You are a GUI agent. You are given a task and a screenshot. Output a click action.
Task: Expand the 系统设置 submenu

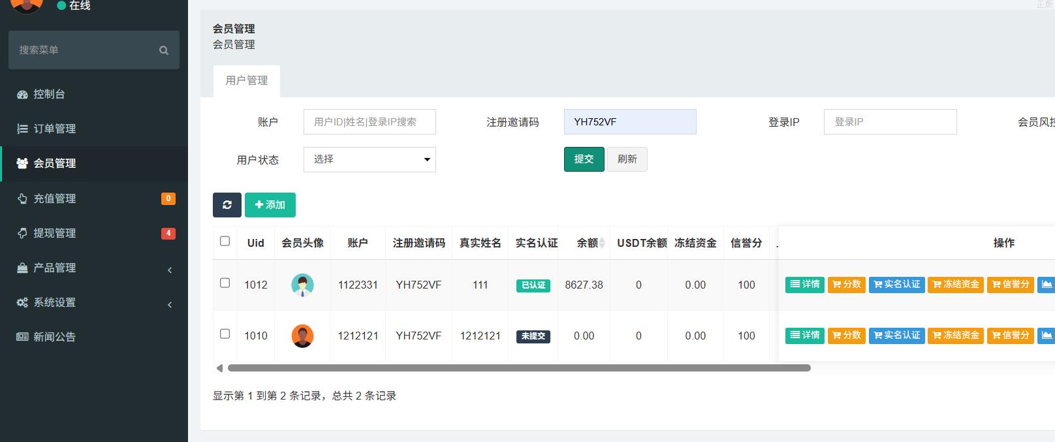pyautogui.click(x=55, y=302)
